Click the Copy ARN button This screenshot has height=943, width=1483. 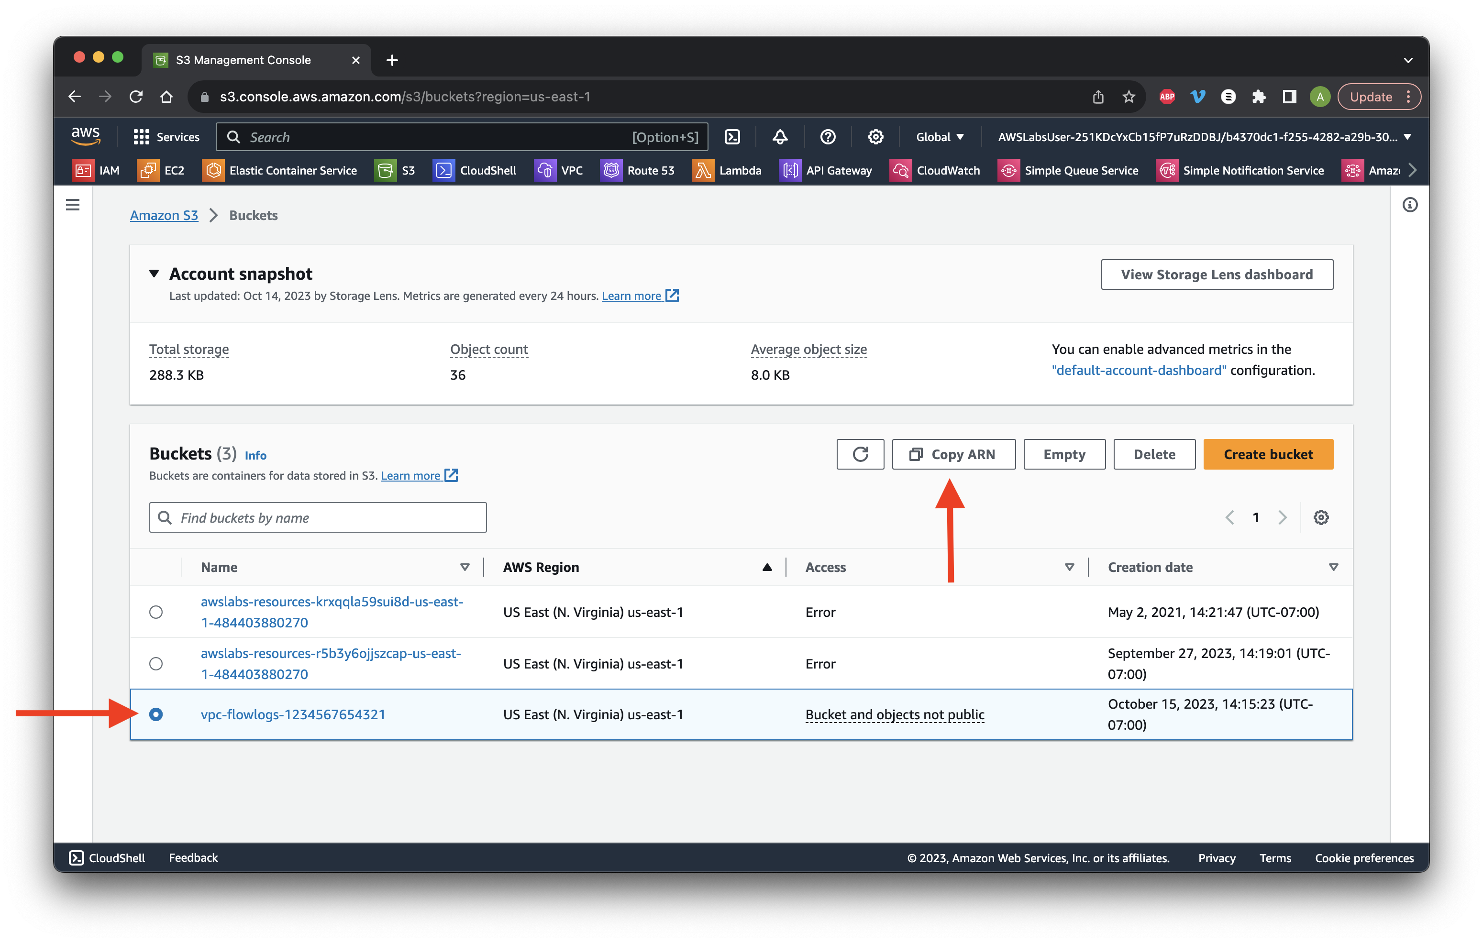click(x=953, y=454)
